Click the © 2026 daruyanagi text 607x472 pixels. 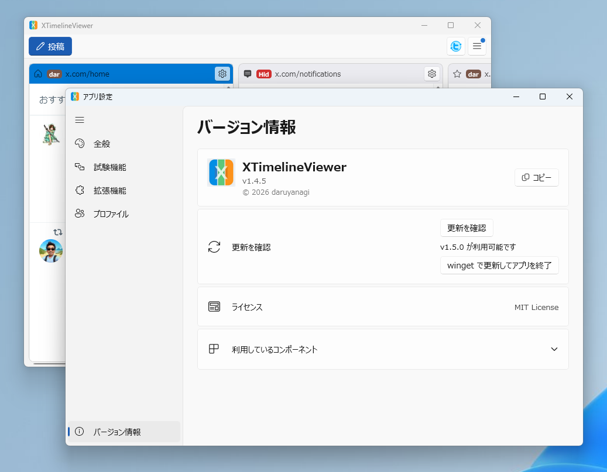(x=276, y=192)
